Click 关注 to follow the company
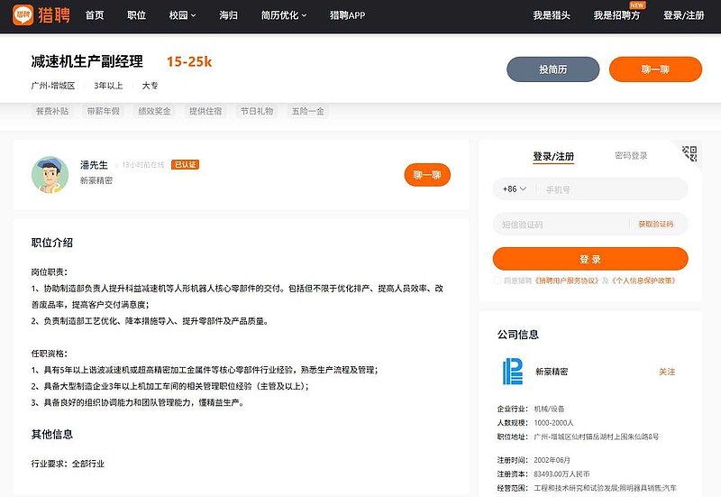The image size is (721, 497). coord(666,372)
